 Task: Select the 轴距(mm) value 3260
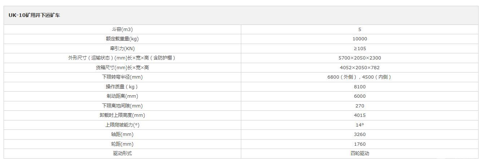(360, 134)
